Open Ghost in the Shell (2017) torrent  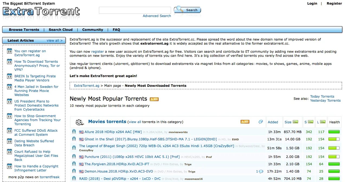tap(151, 139)
